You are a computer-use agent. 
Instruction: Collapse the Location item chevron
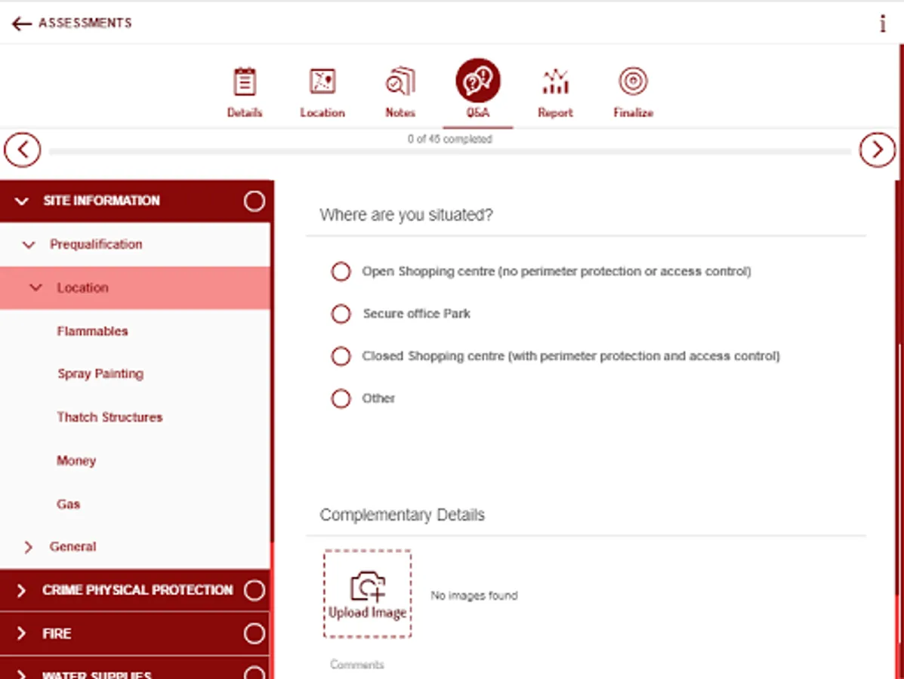pos(35,287)
